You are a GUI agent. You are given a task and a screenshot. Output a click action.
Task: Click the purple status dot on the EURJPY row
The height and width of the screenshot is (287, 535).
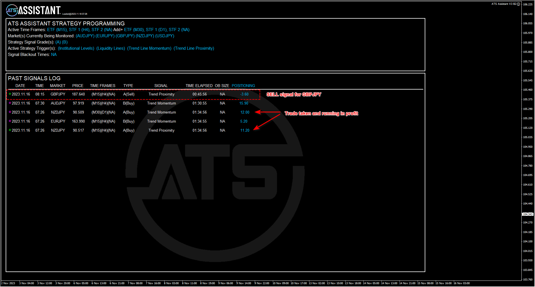coord(10,121)
